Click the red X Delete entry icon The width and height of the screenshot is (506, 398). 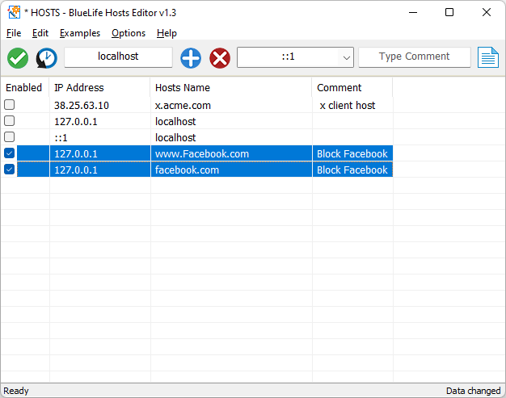[x=220, y=58]
